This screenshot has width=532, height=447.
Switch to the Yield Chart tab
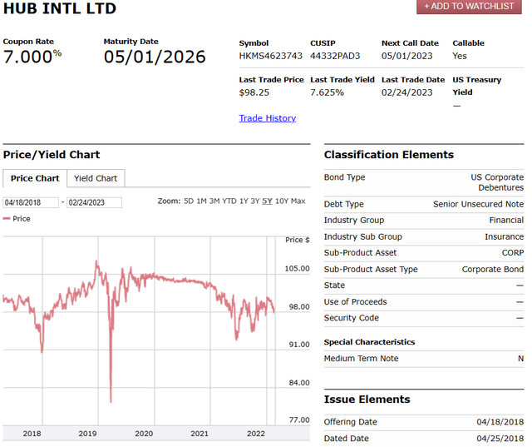96,178
